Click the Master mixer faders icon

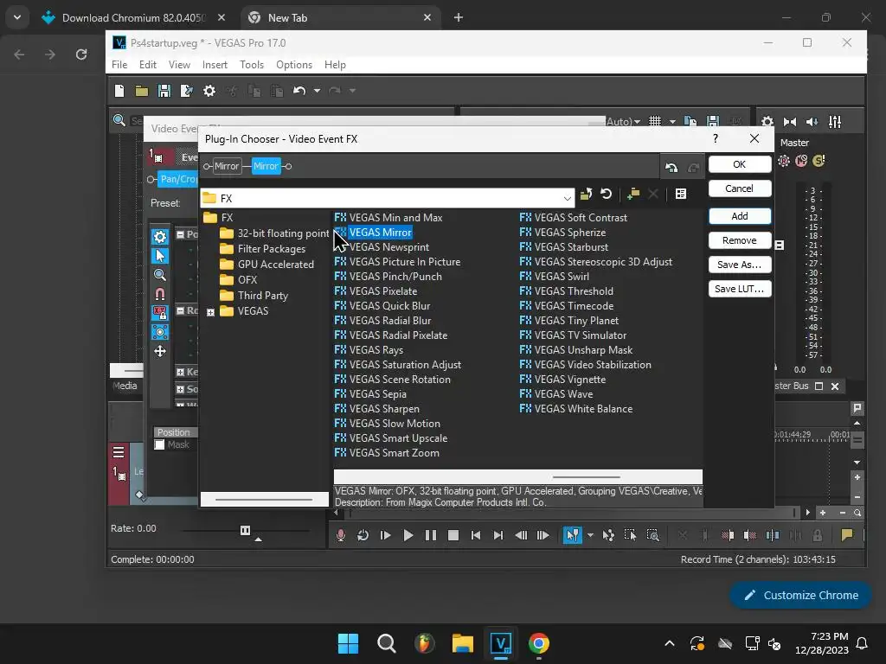[x=835, y=121]
